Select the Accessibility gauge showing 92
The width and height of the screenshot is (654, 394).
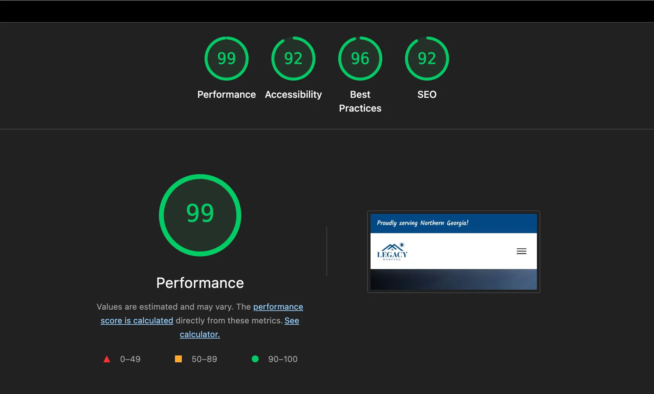coord(293,58)
